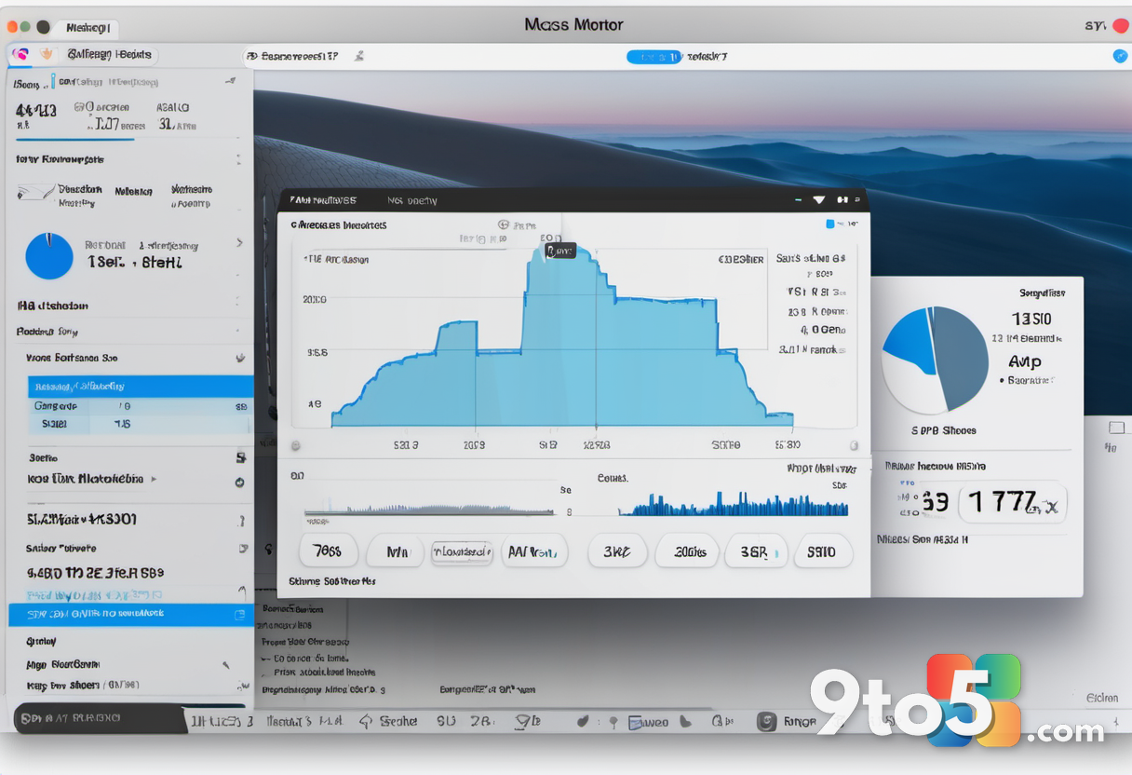Click the large pie chart in right panel

pyautogui.click(x=935, y=360)
